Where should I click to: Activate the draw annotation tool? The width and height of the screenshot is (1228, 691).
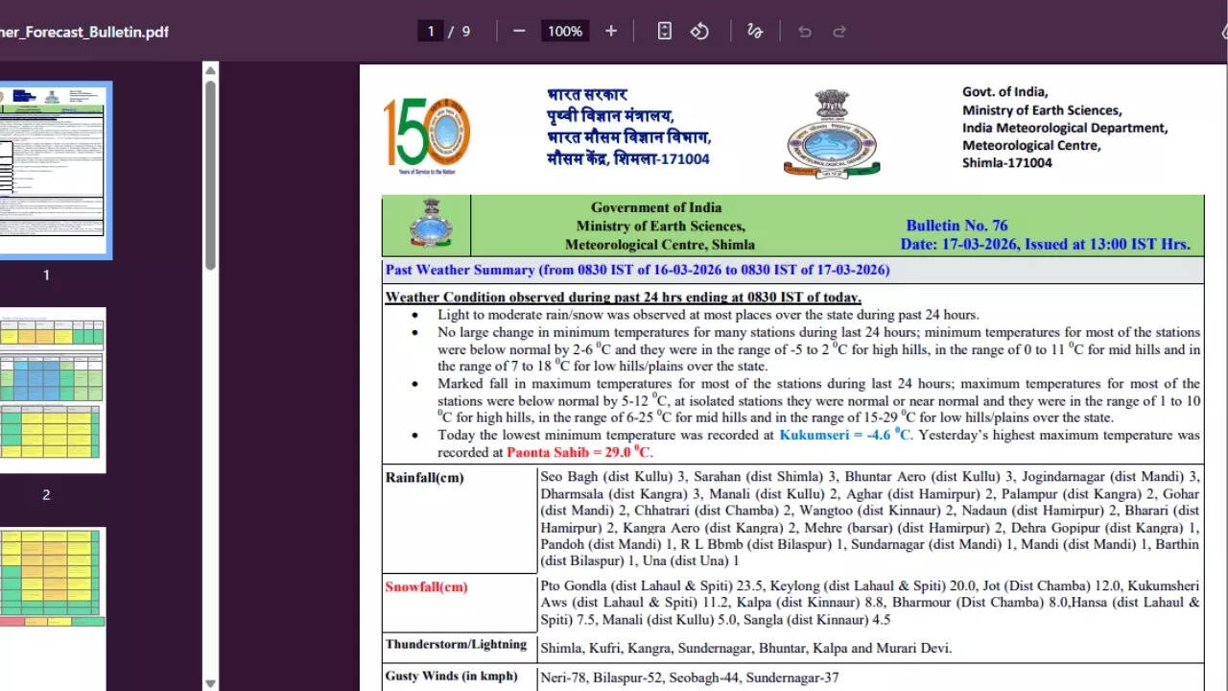coord(755,32)
